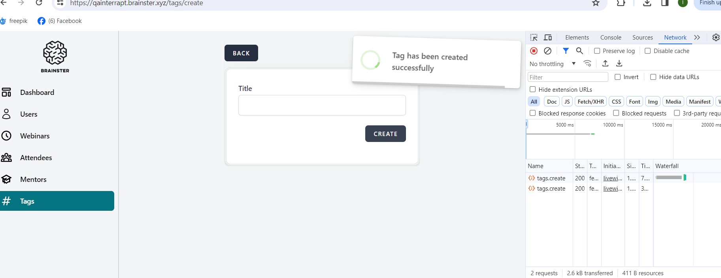Image resolution: width=721 pixels, height=278 pixels.
Task: Click the import HAR upload icon
Action: pos(605,63)
